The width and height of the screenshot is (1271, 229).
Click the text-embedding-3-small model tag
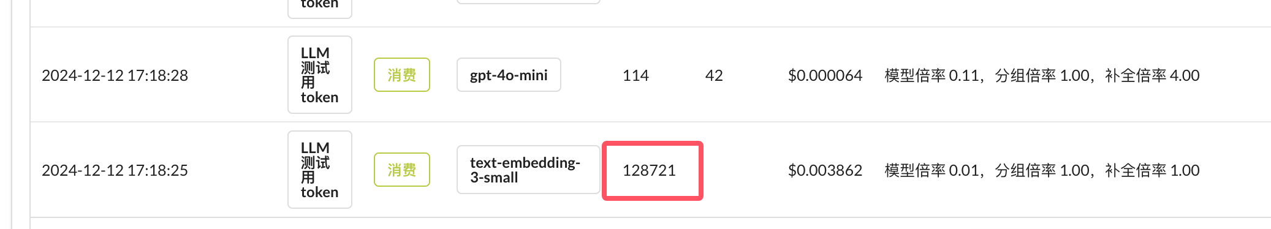coord(528,170)
